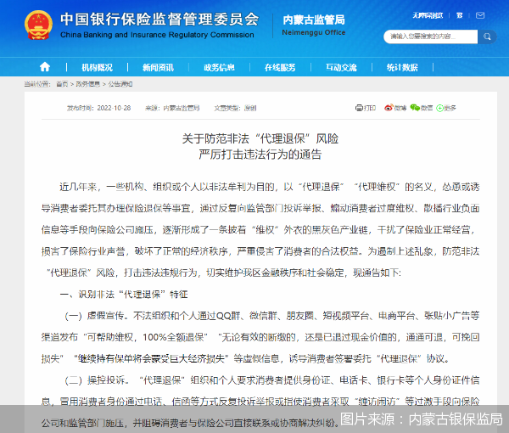Click the paragraph starting (二) 操控投诉
Screen dimensions: 509x433
pos(260,402)
